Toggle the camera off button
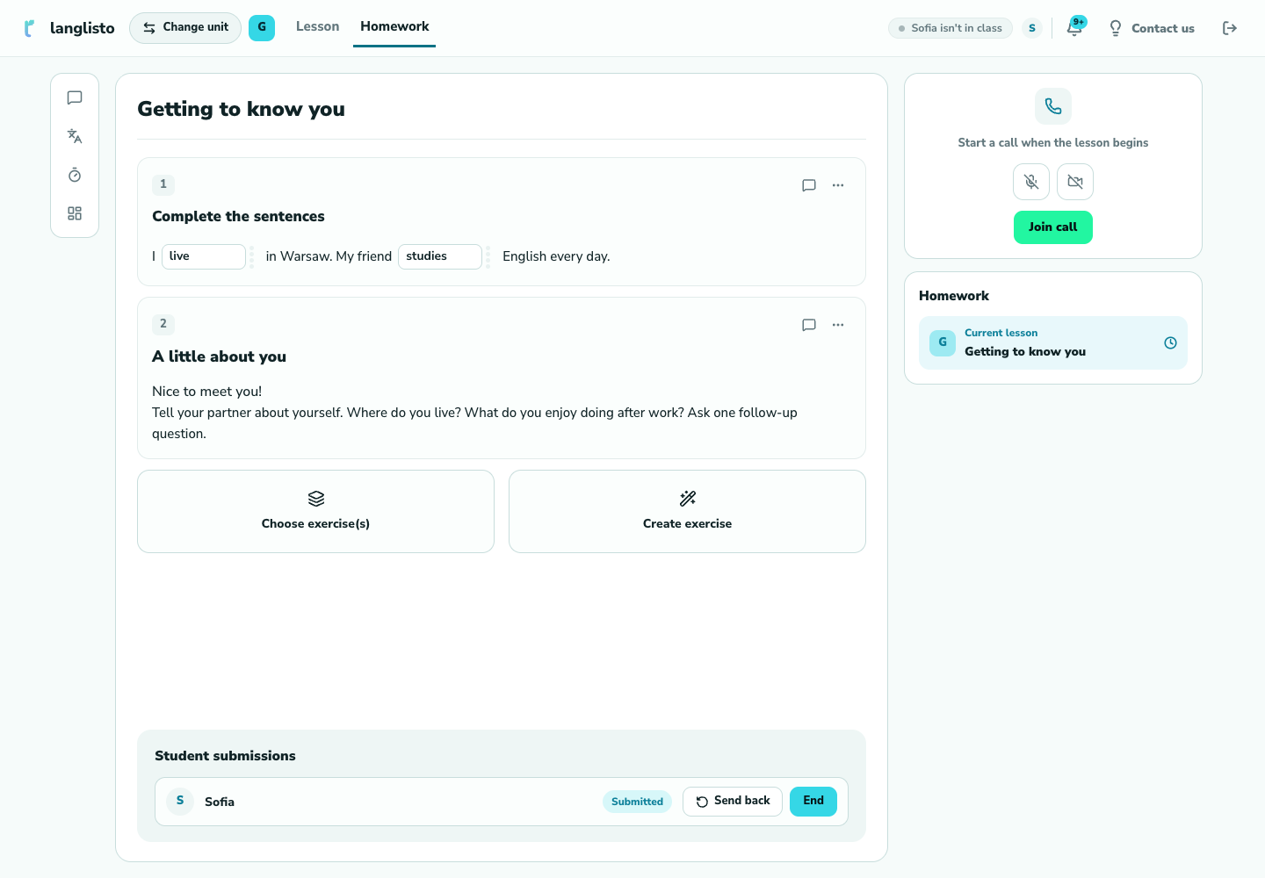Image resolution: width=1265 pixels, height=878 pixels. (x=1075, y=182)
